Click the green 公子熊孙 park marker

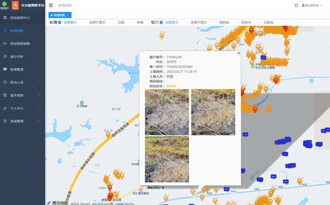(82, 103)
